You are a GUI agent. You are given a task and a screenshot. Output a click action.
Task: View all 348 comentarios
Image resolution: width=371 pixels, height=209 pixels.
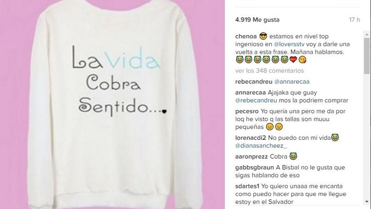(269, 71)
